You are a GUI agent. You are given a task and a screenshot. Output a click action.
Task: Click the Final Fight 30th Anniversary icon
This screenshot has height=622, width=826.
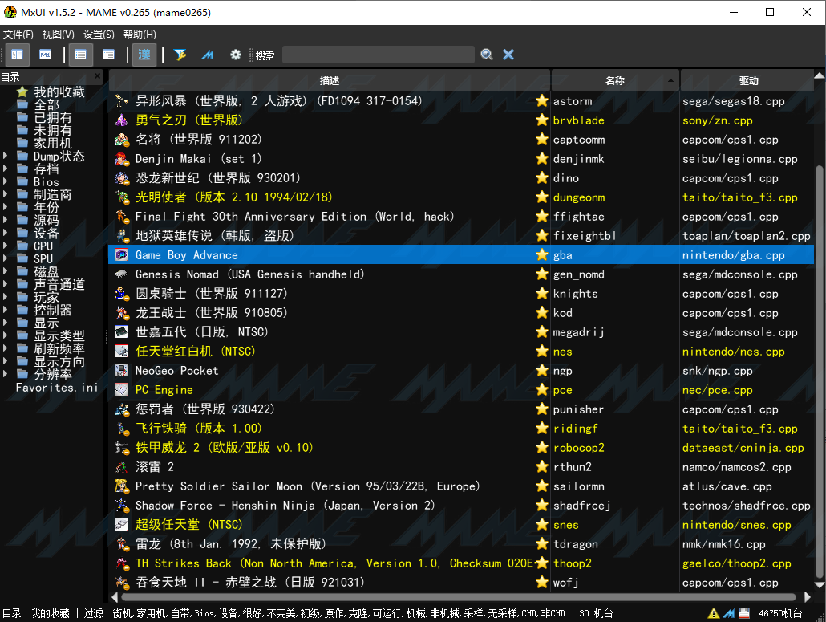tap(122, 217)
